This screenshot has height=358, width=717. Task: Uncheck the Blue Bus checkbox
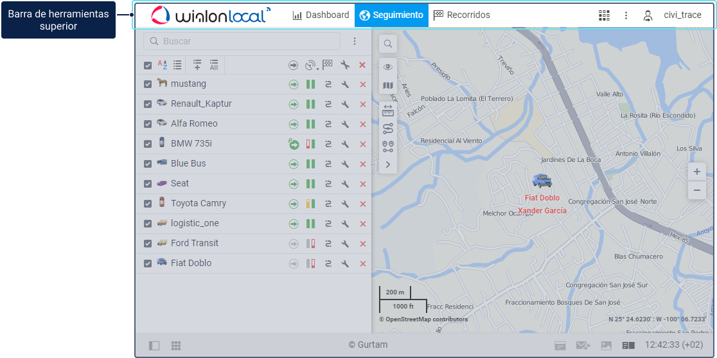click(x=147, y=164)
